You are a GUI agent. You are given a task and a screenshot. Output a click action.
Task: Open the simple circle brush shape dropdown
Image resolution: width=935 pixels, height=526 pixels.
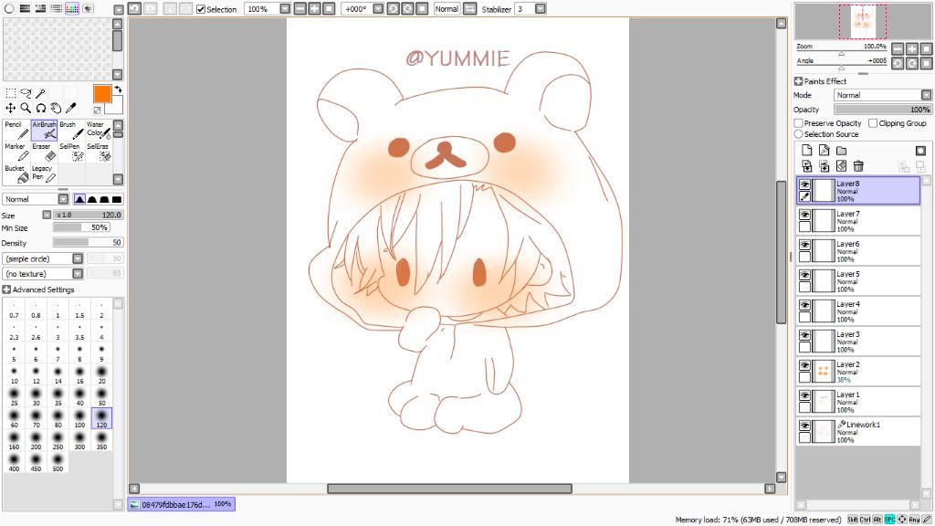tap(78, 258)
